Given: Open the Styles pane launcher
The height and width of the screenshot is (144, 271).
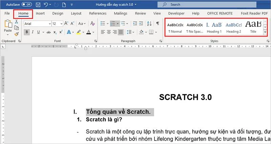Looking at the screenshot, I should [x=268, y=41].
